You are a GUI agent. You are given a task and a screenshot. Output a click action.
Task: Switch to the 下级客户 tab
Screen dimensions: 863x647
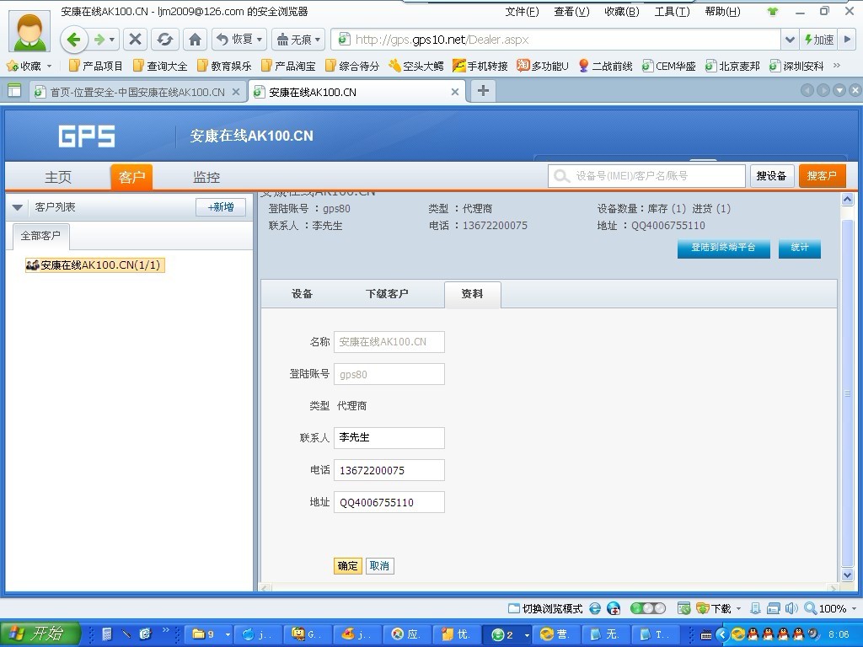pos(387,294)
